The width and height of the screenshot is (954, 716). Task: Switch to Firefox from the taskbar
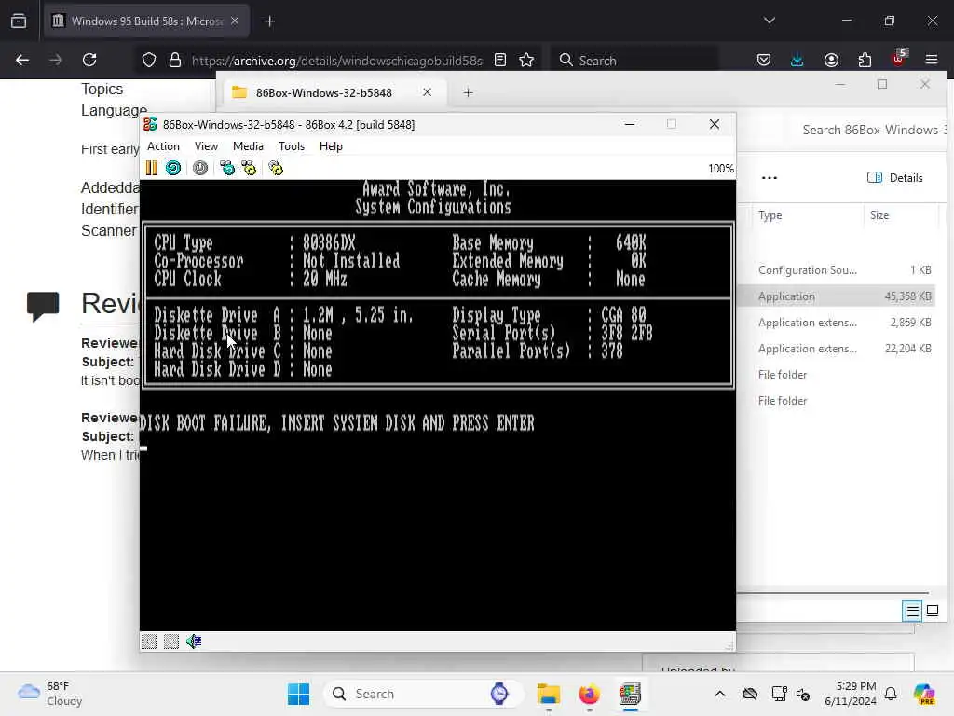coord(589,694)
